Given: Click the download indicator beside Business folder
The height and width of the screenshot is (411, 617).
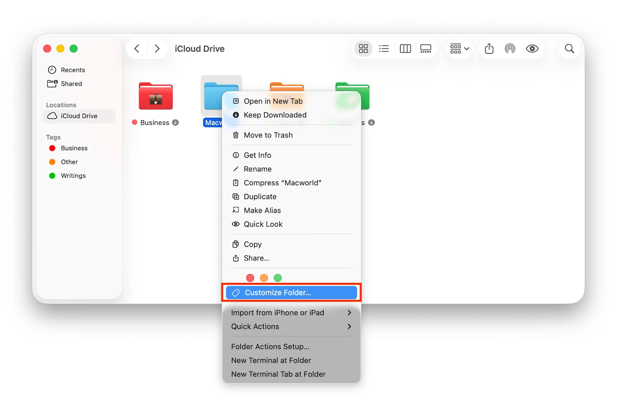Looking at the screenshot, I should tap(176, 123).
